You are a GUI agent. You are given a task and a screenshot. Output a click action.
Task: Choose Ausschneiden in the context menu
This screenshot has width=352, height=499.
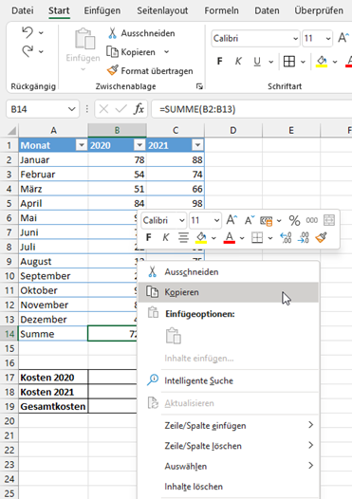(229, 272)
